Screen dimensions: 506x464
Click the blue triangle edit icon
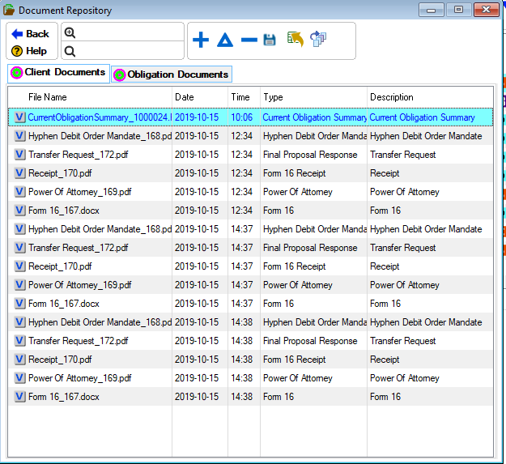tap(225, 40)
